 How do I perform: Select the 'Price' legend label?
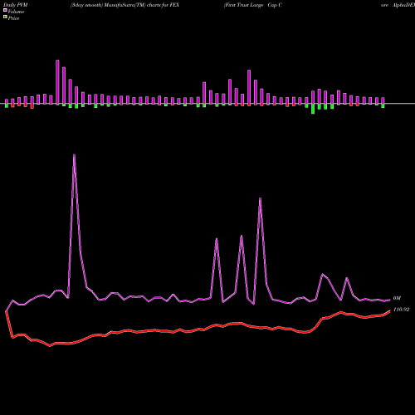tap(13, 18)
